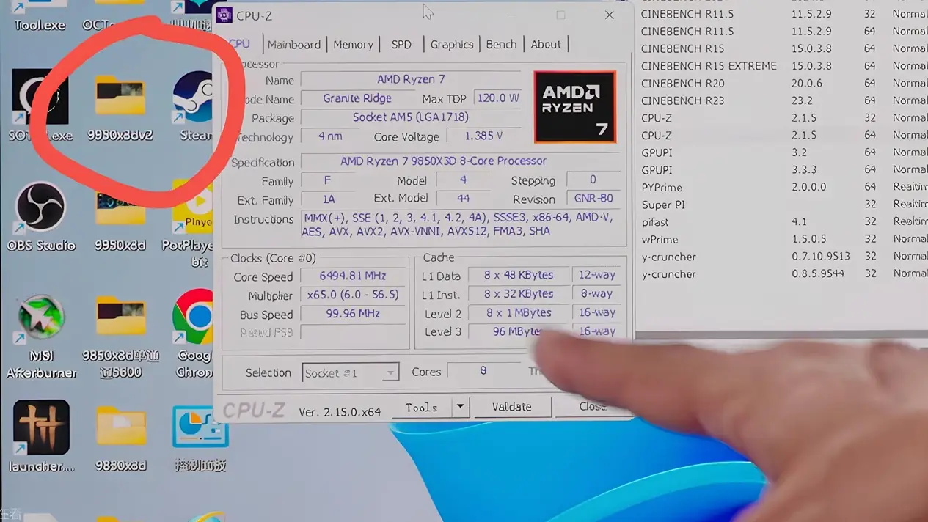Image resolution: width=928 pixels, height=522 pixels.
Task: Click the Granite Ridge code name value
Action: pos(357,98)
